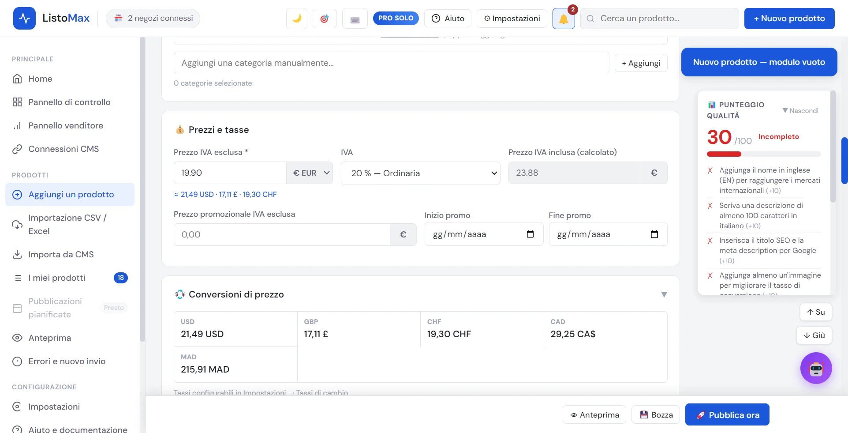Click Importazione CSV / Excel cloud icon
848x433 pixels.
point(17,224)
